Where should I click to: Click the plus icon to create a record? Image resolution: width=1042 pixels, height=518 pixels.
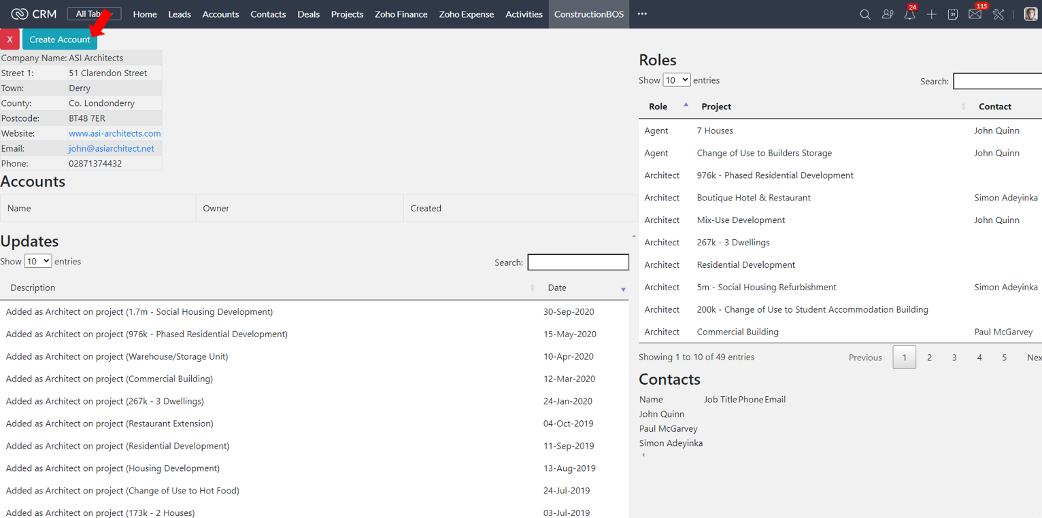pyautogui.click(x=931, y=14)
